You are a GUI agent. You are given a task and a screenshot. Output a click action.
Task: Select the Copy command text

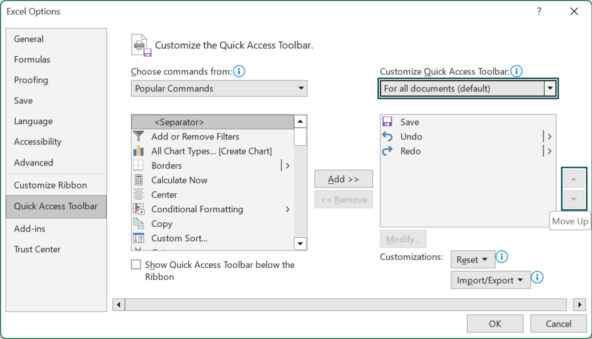tap(162, 224)
